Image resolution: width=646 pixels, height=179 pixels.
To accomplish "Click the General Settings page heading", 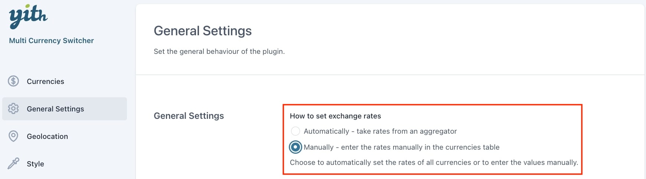I will tap(203, 31).
